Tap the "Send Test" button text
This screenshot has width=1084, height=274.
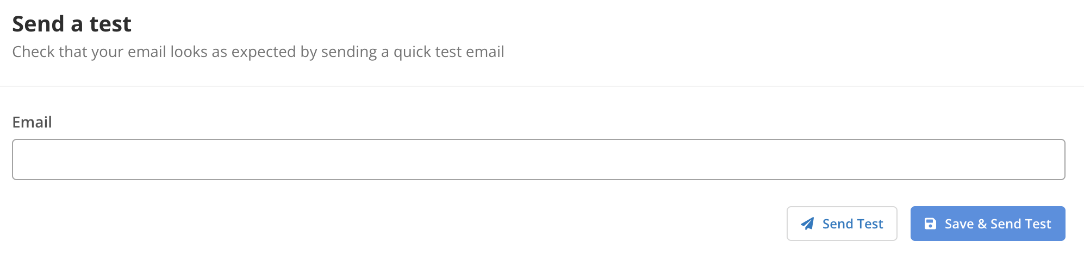coord(852,224)
